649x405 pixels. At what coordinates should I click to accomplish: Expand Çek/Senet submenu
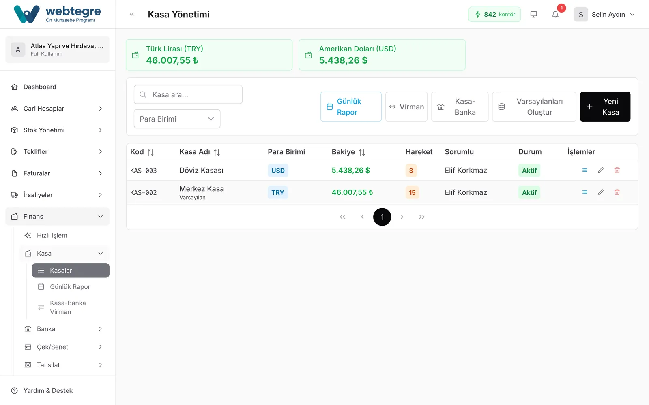point(64,347)
